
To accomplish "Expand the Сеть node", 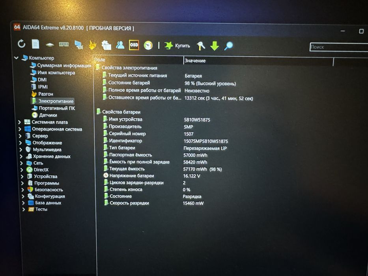I will pos(21,163).
